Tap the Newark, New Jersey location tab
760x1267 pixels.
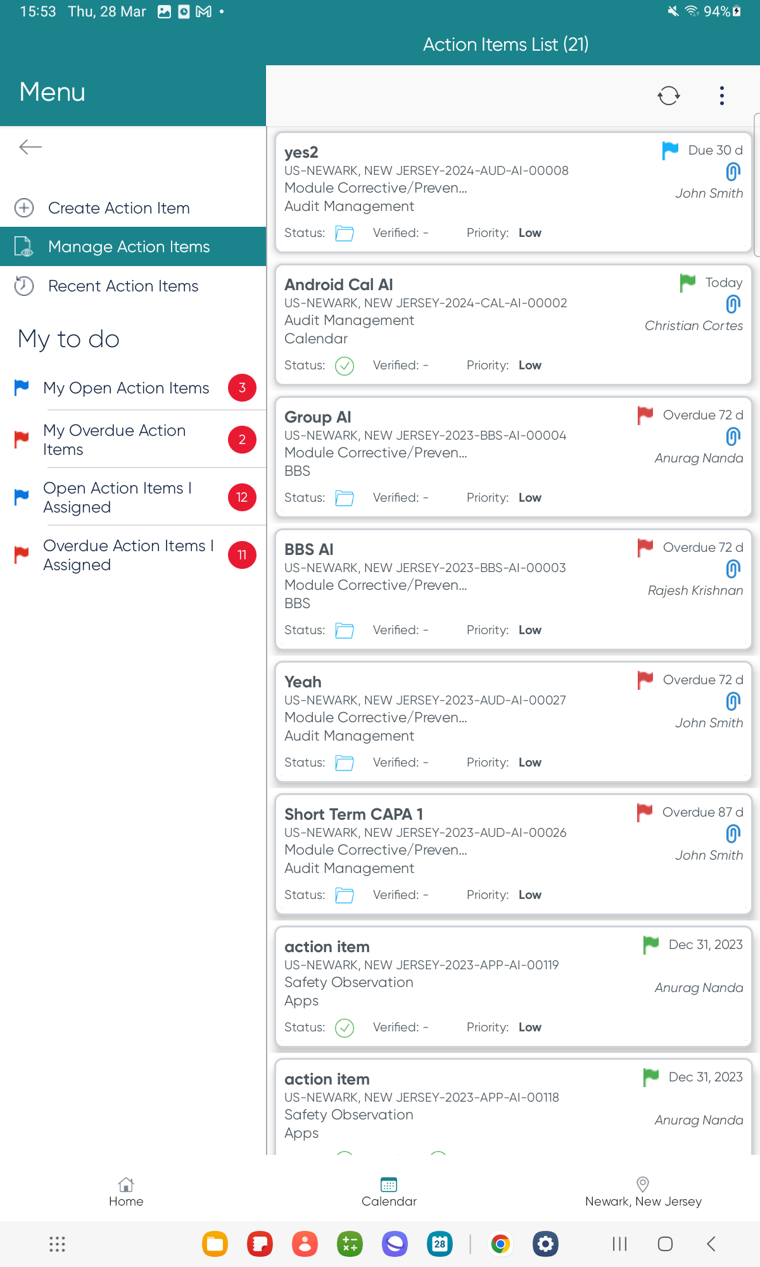(x=643, y=1192)
